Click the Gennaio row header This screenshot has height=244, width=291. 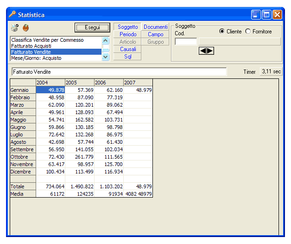coord(23,90)
